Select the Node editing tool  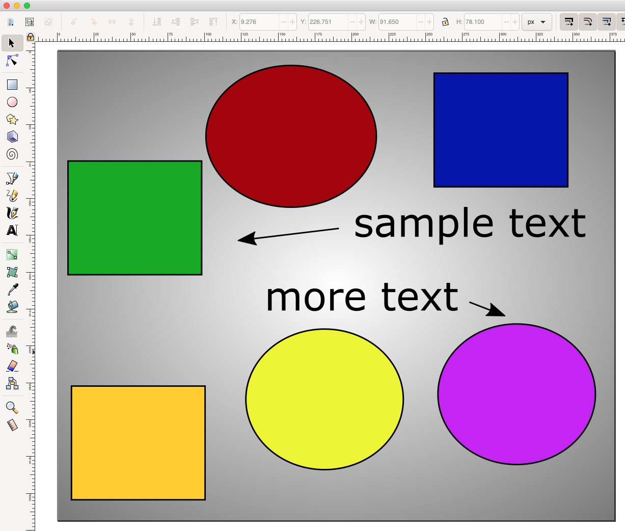[12, 61]
